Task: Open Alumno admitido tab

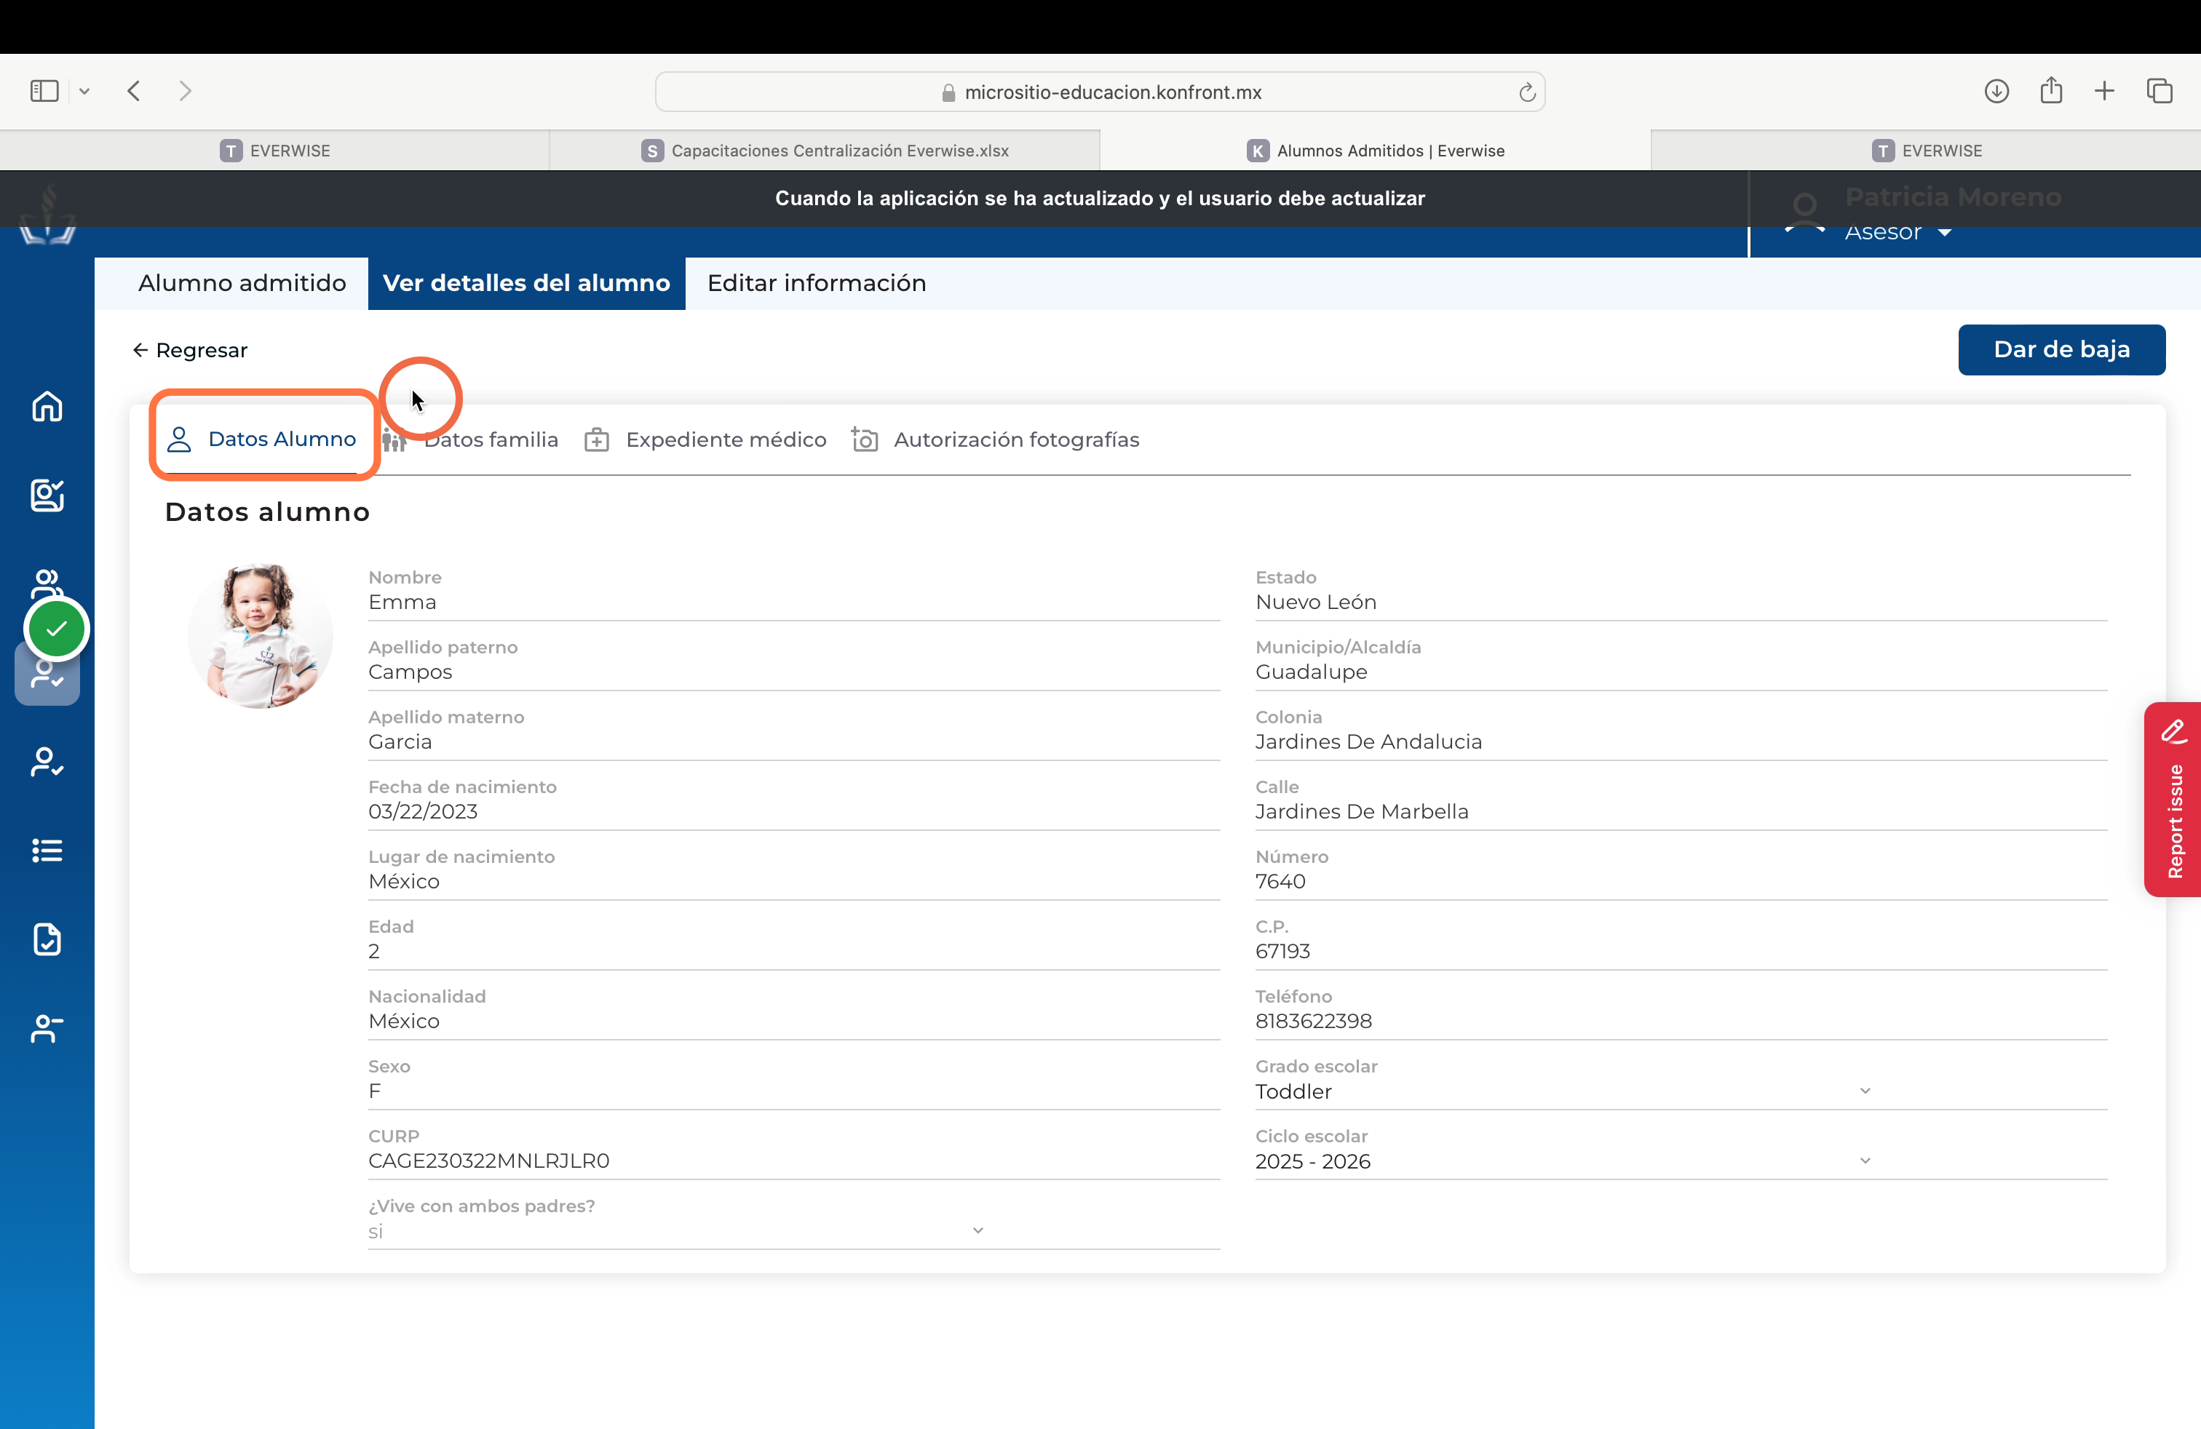Action: click(242, 283)
